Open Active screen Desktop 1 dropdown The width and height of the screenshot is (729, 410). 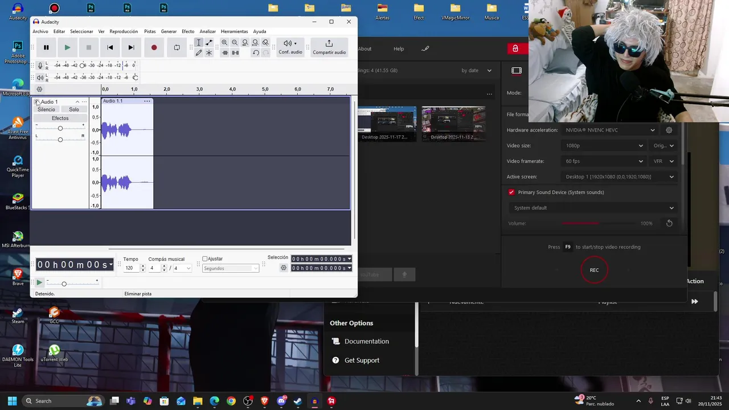tap(620, 177)
